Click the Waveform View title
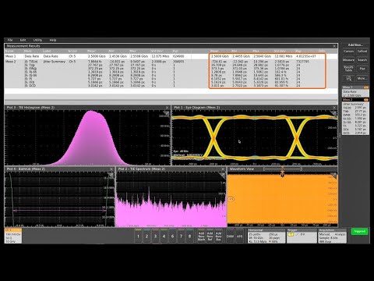This screenshot has height=281, width=374. (242, 169)
